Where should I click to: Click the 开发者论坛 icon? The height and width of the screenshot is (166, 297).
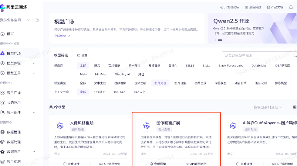coord(221,7)
